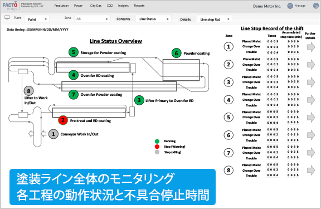Open further details arrow for zone 2
This screenshot has width=321, height=209.
pyautogui.click(x=311, y=65)
